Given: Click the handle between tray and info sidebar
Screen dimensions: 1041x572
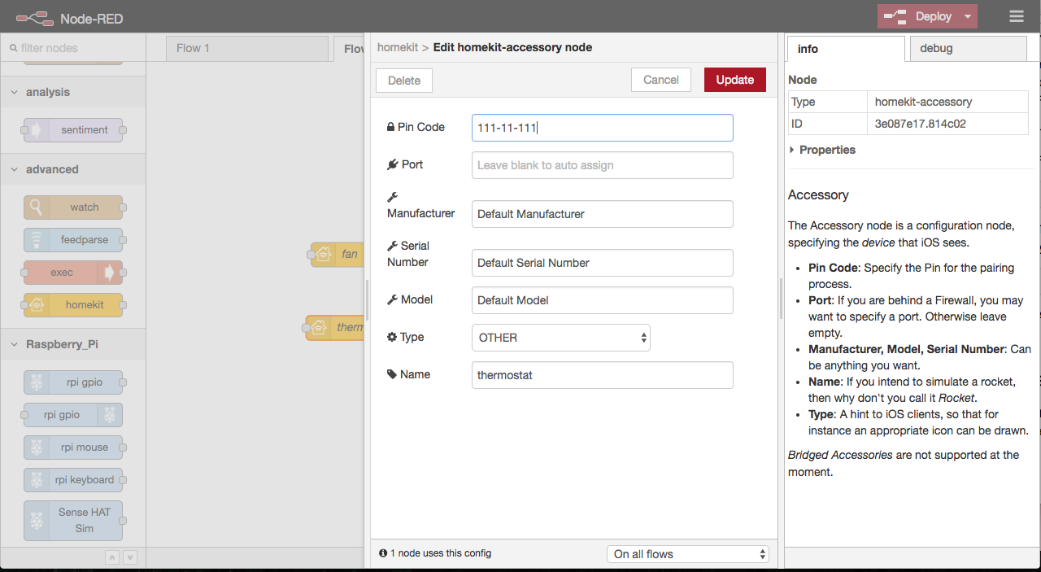Looking at the screenshot, I should click(782, 299).
